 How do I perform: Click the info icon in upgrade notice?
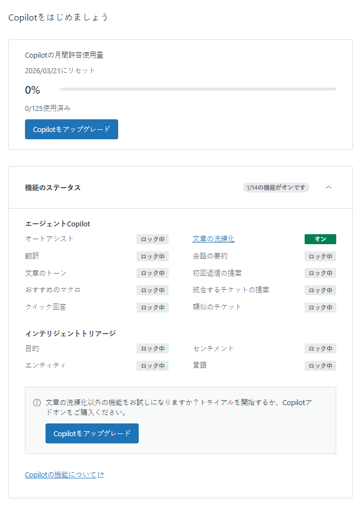(x=37, y=402)
